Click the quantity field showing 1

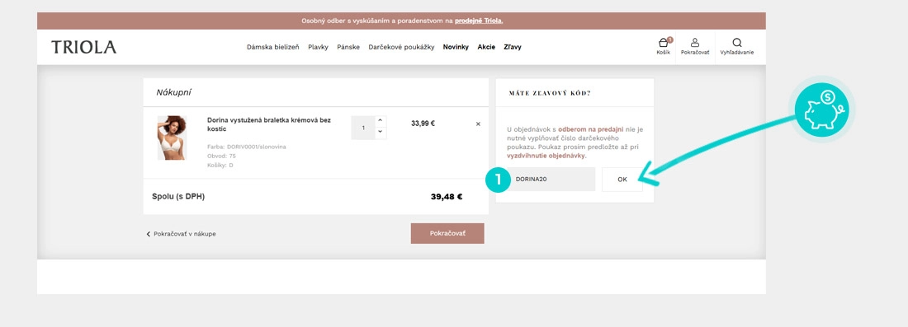[363, 128]
